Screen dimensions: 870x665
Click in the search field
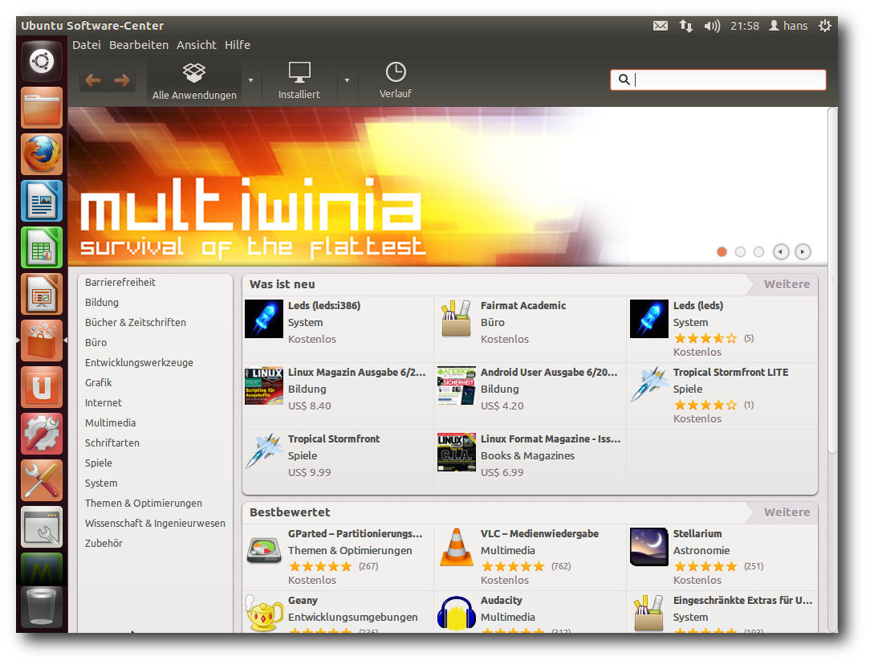click(718, 80)
